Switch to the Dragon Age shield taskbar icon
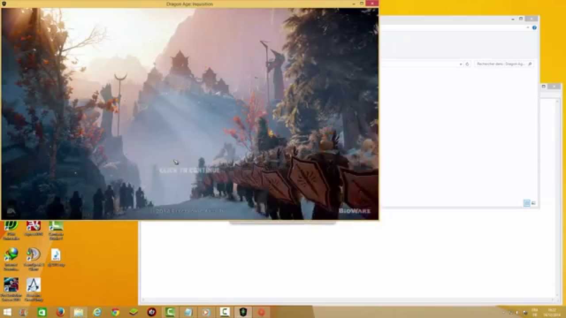This screenshot has width=566, height=318. coord(243,312)
